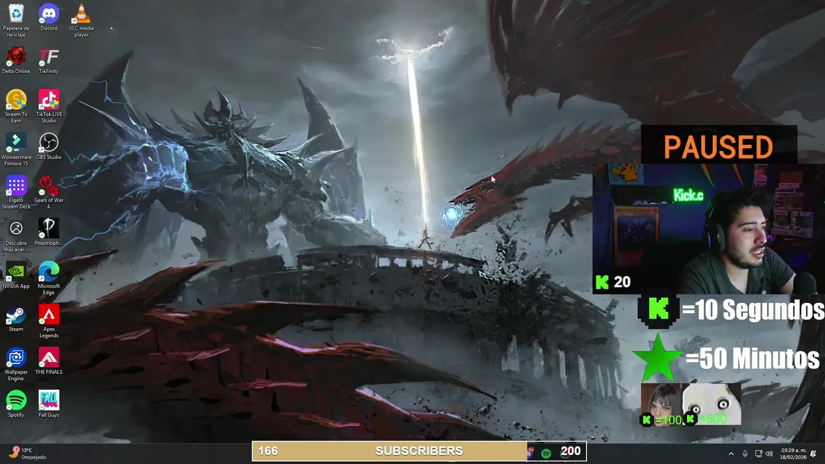Launch Discord from the desktop
Viewport: 825px width, 464px height.
[49, 17]
